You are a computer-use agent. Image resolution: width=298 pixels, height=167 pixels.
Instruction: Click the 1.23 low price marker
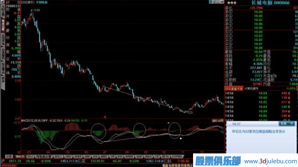[x=190, y=113]
